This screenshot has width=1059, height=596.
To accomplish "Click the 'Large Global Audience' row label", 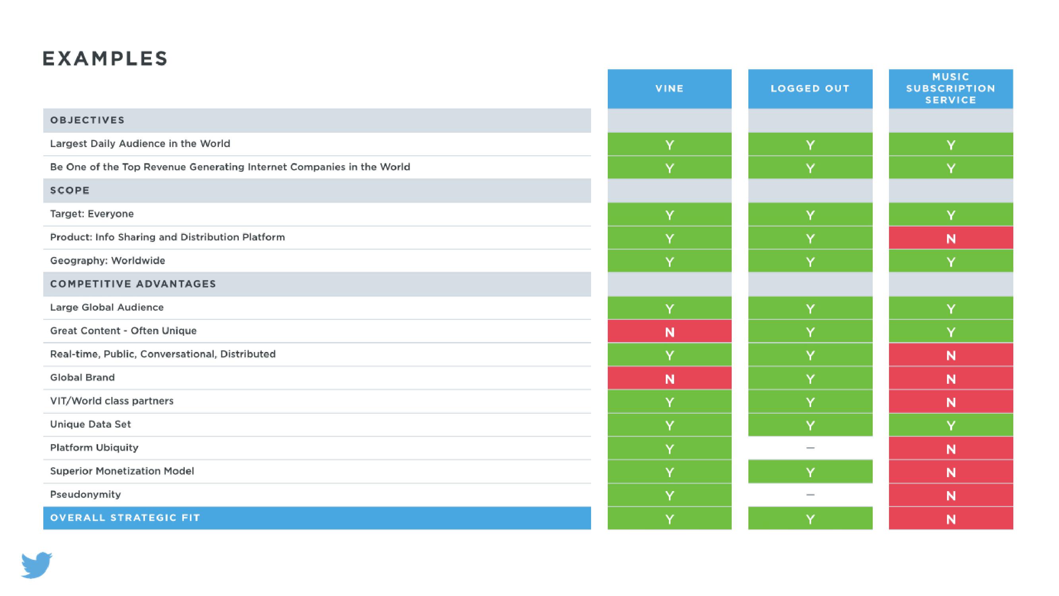I will (106, 308).
